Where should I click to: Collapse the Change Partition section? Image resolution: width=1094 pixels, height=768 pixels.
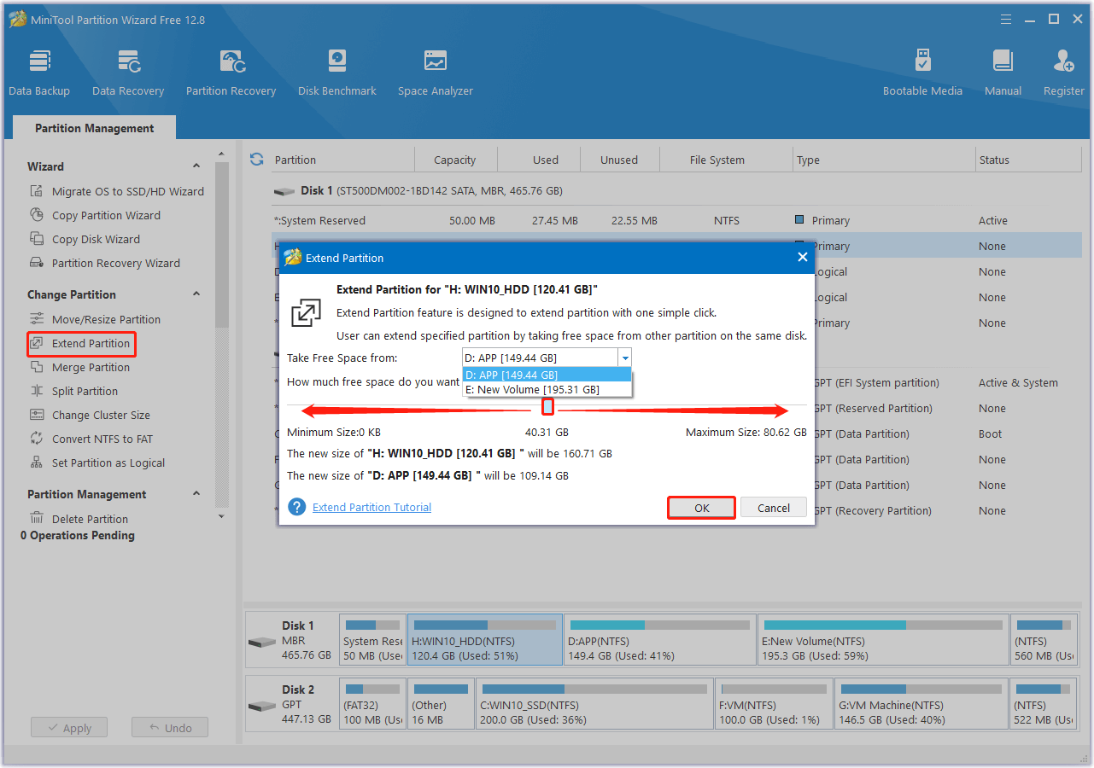click(196, 294)
